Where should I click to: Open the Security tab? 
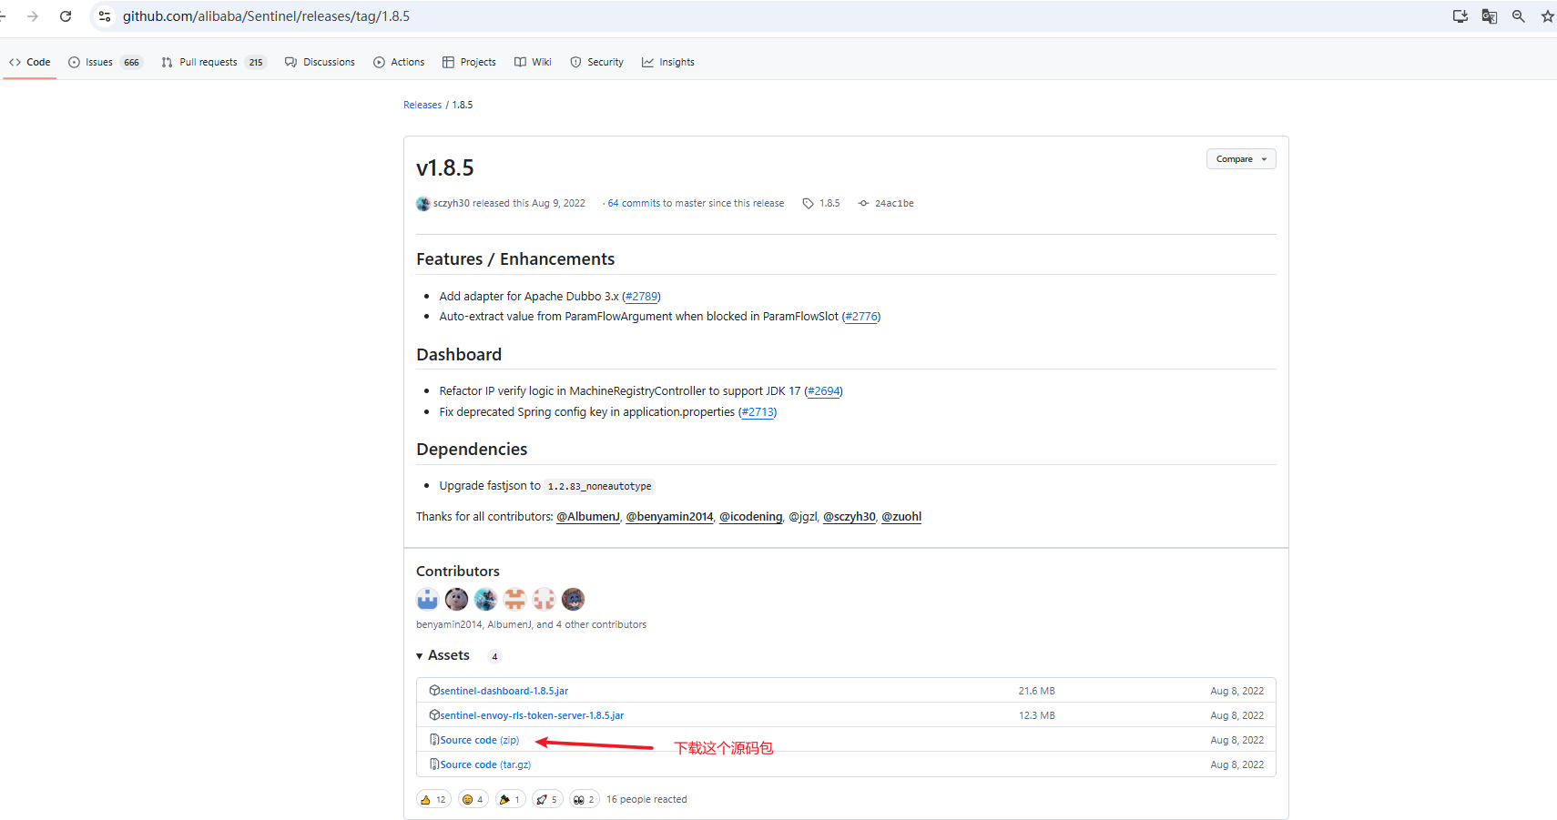click(596, 62)
